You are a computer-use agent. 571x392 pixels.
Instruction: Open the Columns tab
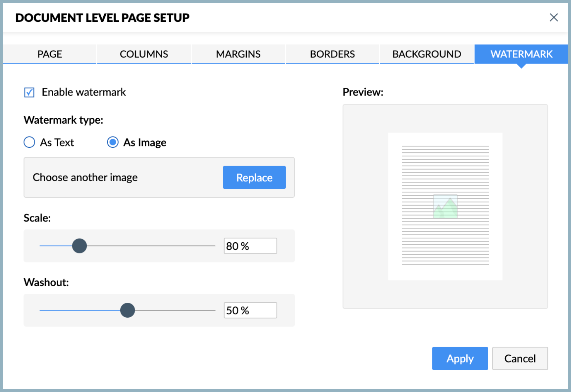(144, 54)
